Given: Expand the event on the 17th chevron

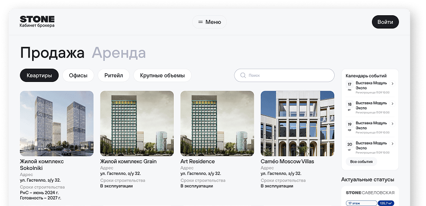Looking at the screenshot, I should pyautogui.click(x=392, y=83).
